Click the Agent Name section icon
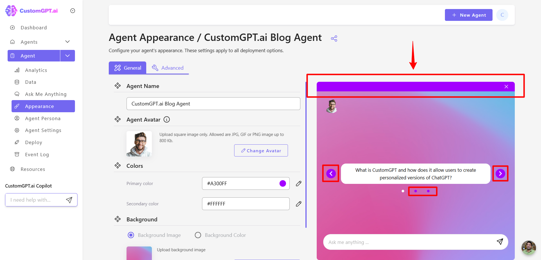Viewport: 541px width, 260px height. pyautogui.click(x=118, y=86)
